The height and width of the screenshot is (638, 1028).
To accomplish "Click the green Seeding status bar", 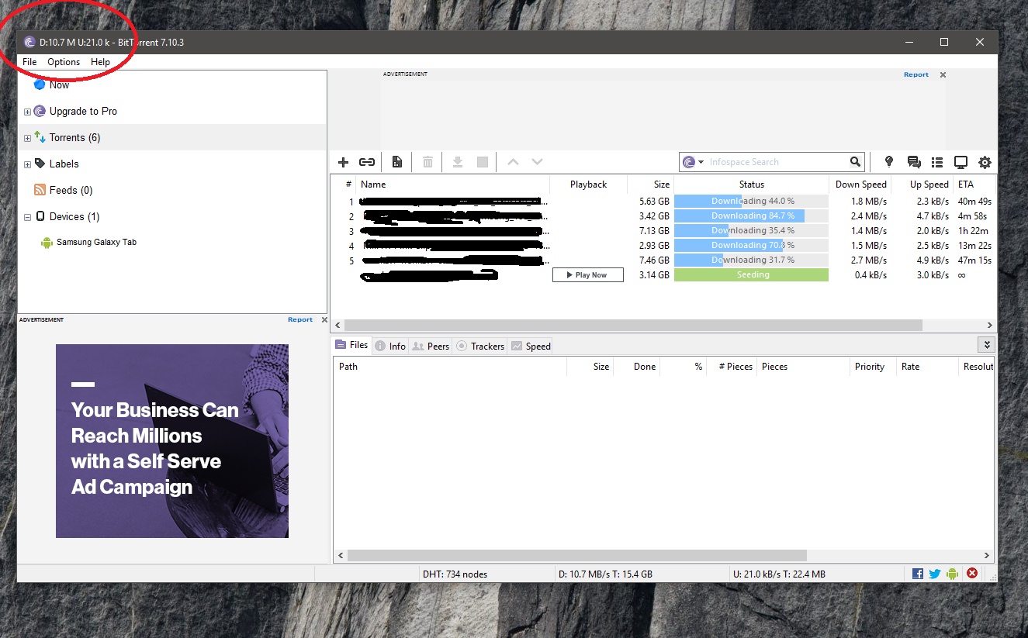I will tap(751, 275).
